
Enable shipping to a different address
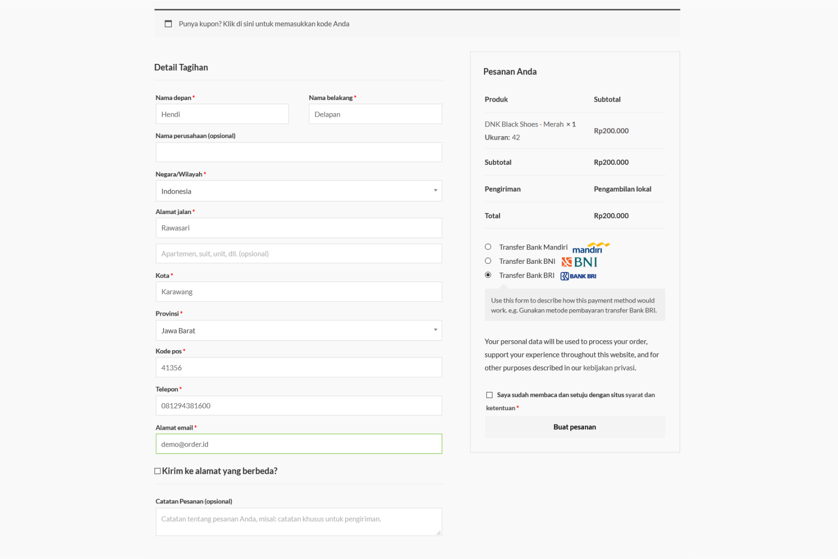(158, 471)
